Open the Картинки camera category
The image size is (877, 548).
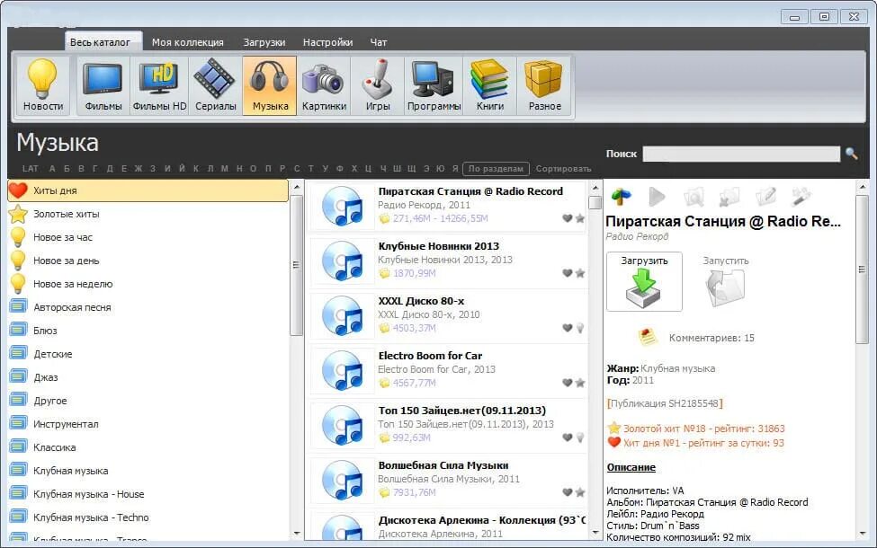[x=324, y=85]
